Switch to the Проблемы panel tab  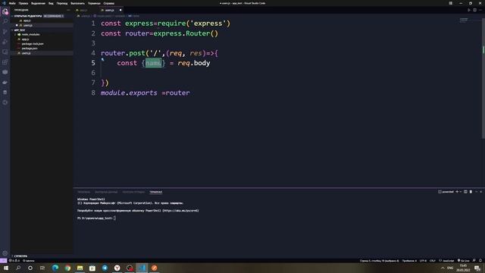pyautogui.click(x=83, y=192)
